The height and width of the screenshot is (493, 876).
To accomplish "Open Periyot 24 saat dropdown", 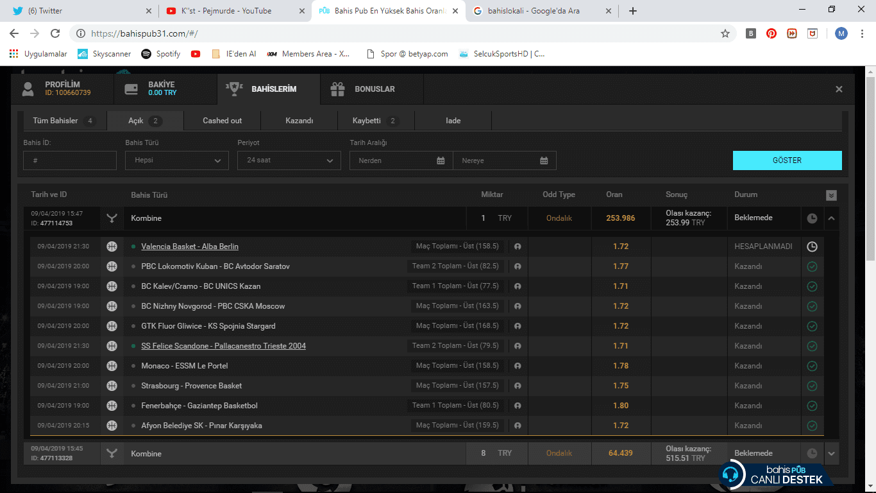I will click(289, 160).
